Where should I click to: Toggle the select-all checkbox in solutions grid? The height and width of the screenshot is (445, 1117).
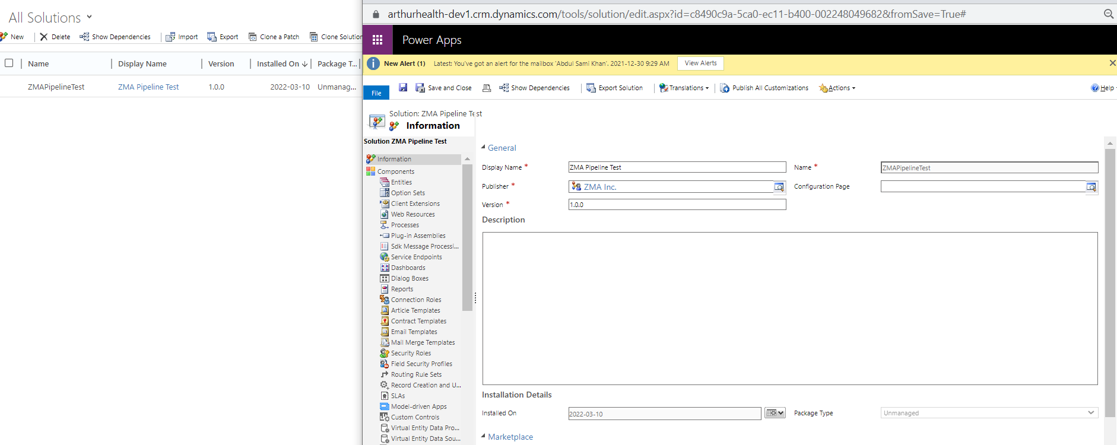(x=9, y=63)
